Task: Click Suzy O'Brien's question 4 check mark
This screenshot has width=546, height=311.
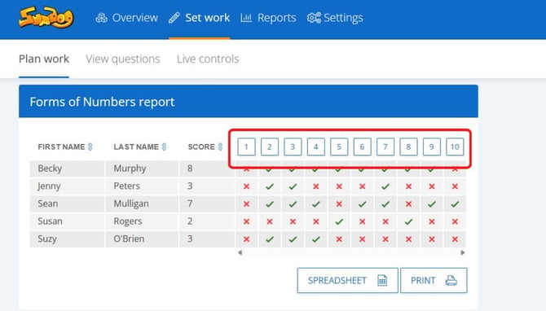Action: point(316,239)
